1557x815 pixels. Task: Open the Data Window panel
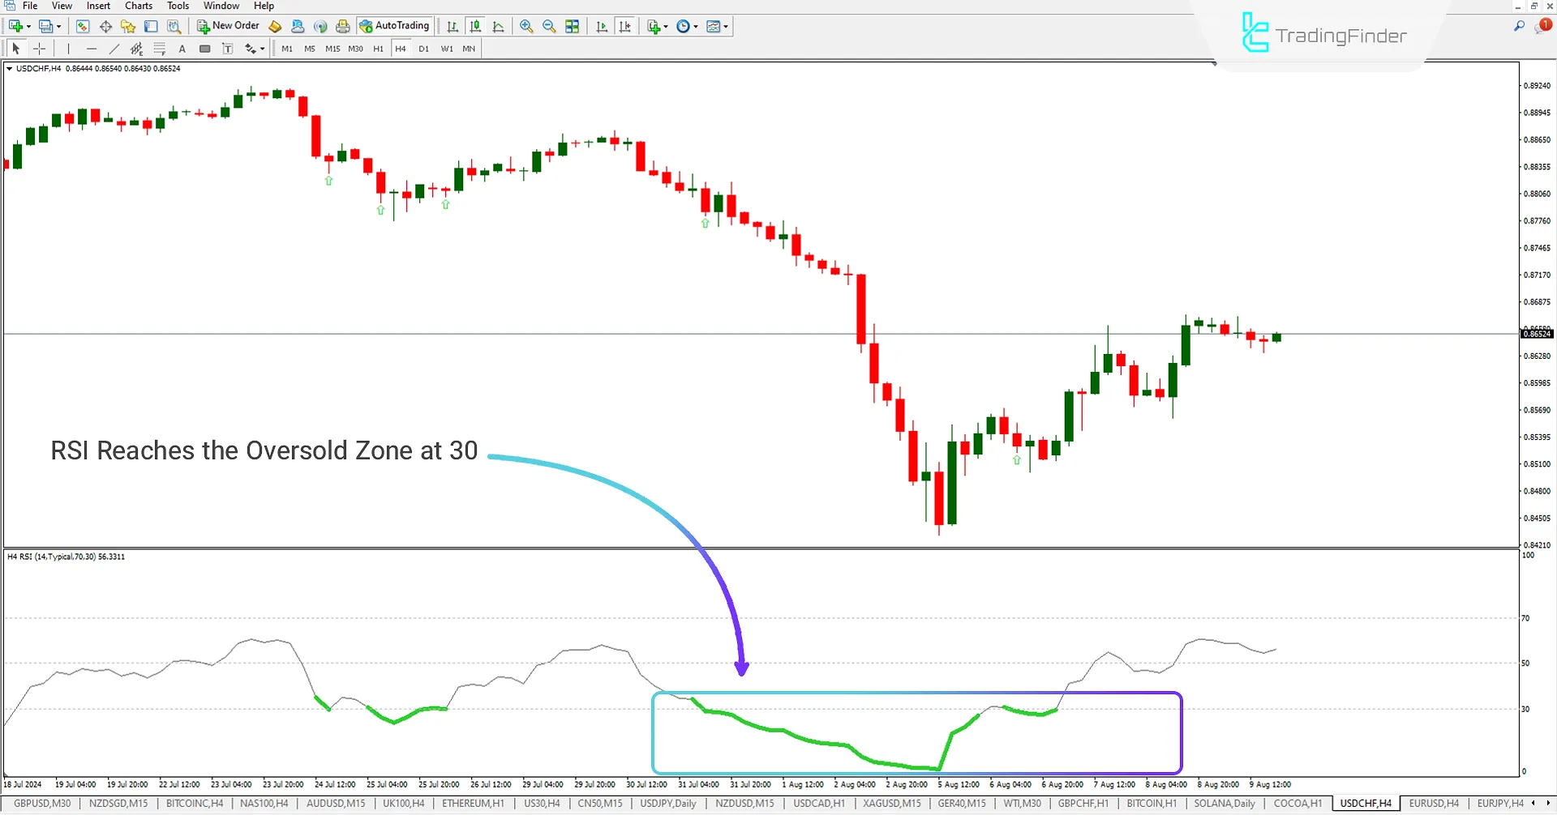tap(106, 25)
